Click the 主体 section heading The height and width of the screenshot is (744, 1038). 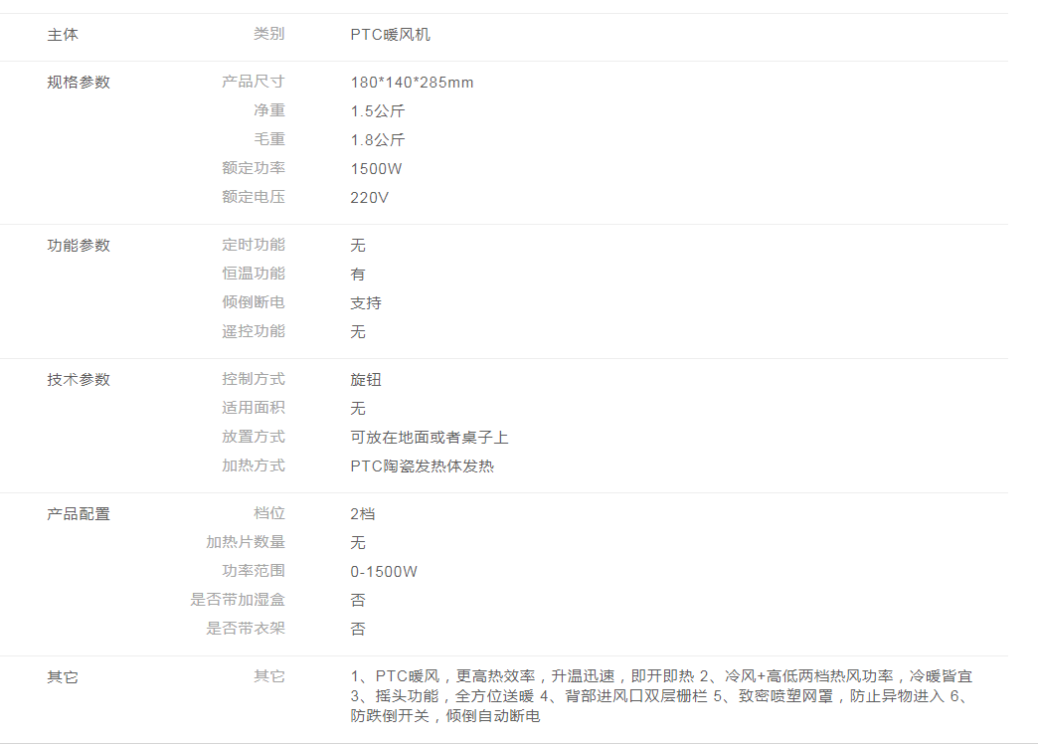pos(63,35)
